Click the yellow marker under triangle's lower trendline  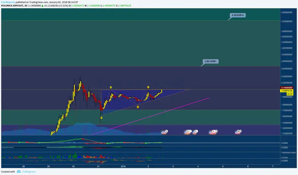pos(138,107)
